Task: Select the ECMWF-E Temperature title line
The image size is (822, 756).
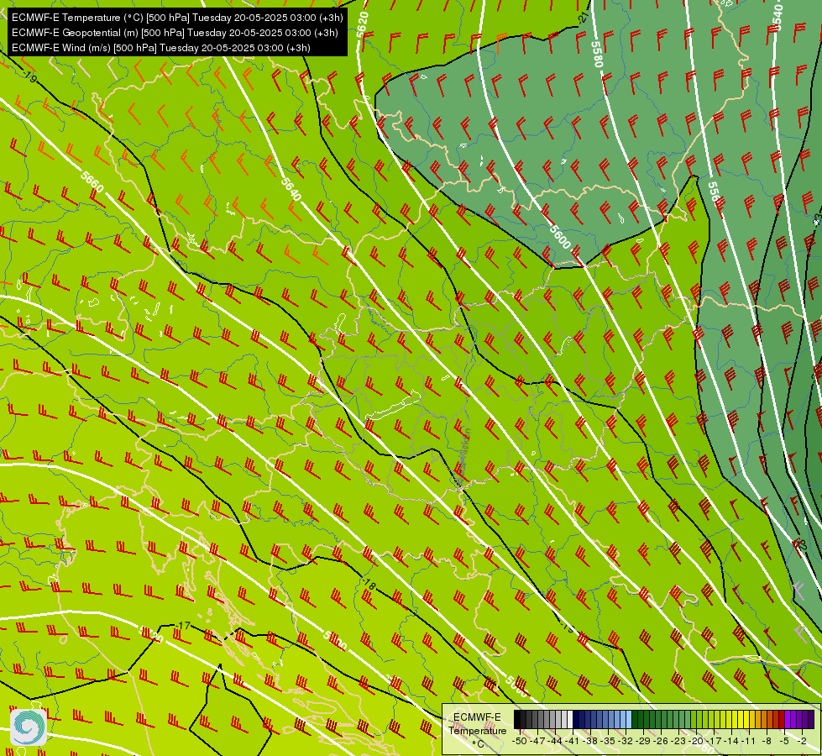Action: pyautogui.click(x=177, y=18)
